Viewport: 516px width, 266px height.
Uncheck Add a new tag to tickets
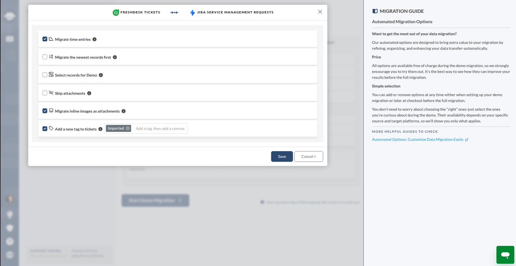45,128
